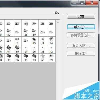Select the dark textured brush labeled 63
The width and height of the screenshot is (100, 100).
(34, 58)
